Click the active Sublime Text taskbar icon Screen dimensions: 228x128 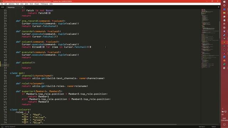tap(224, 42)
